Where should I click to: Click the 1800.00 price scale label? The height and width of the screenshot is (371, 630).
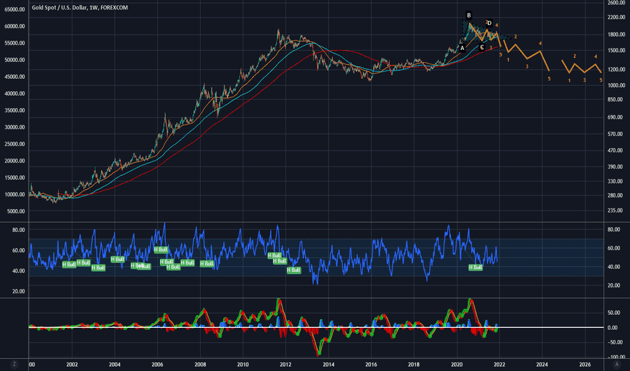tap(616, 34)
